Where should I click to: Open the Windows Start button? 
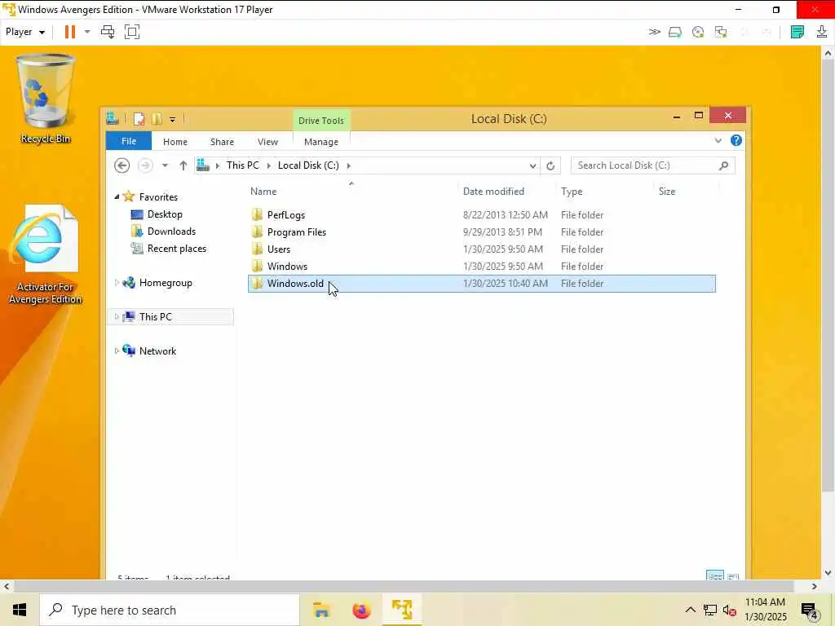point(20,610)
